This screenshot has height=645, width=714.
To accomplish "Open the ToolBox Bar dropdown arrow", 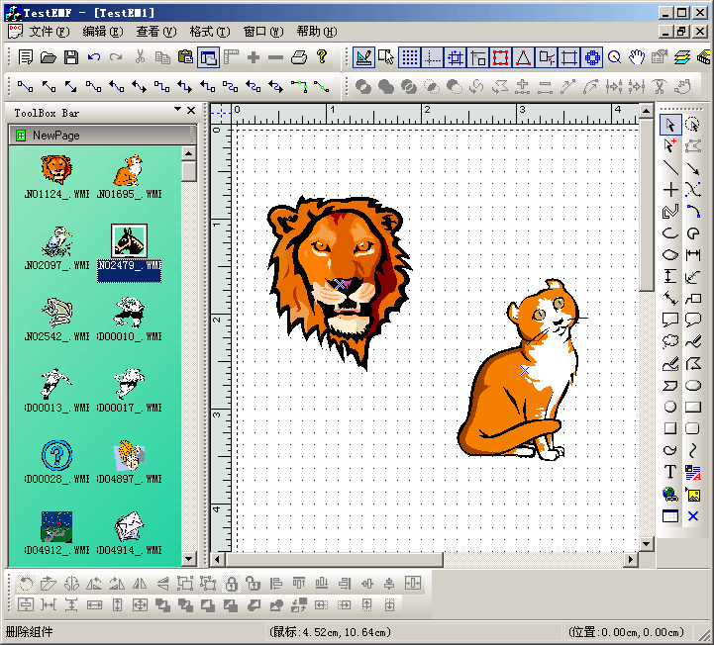I will 177,110.
